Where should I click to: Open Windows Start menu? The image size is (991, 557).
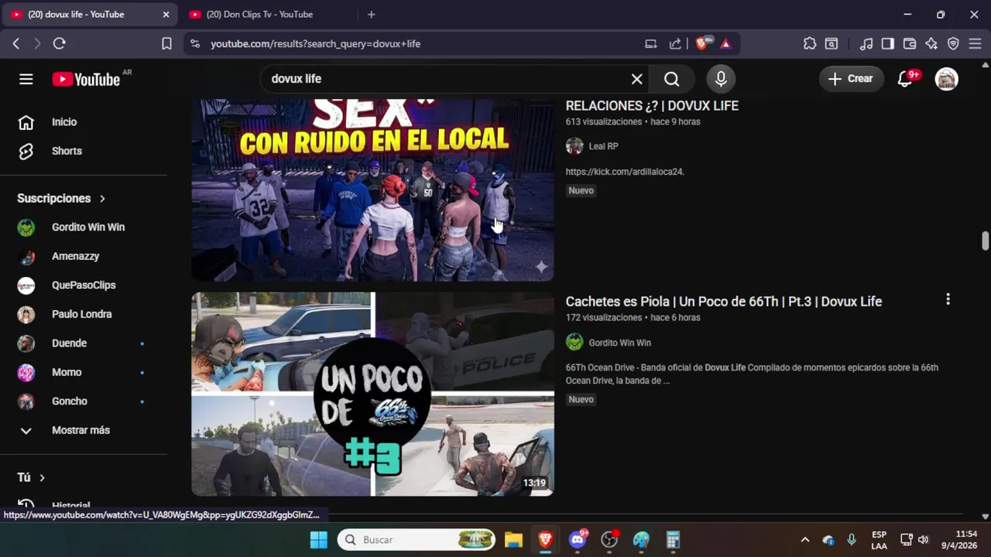coord(319,540)
